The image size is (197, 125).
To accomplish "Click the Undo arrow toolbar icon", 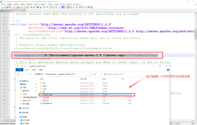I will (x=31, y=7).
